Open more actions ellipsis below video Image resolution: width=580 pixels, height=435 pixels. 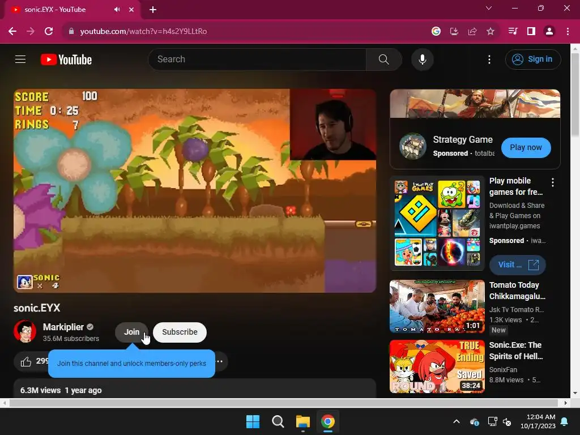(x=220, y=361)
